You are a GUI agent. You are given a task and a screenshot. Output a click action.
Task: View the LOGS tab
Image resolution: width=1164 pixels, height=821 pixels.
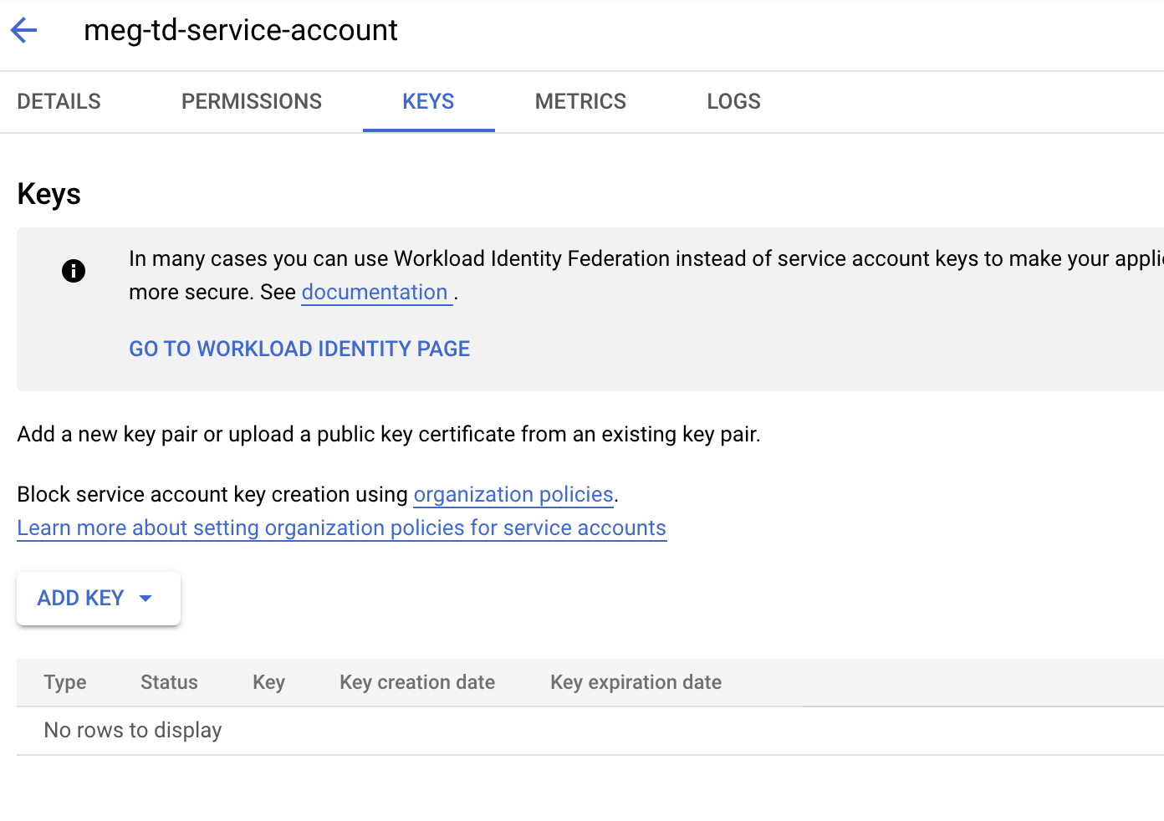733,102
